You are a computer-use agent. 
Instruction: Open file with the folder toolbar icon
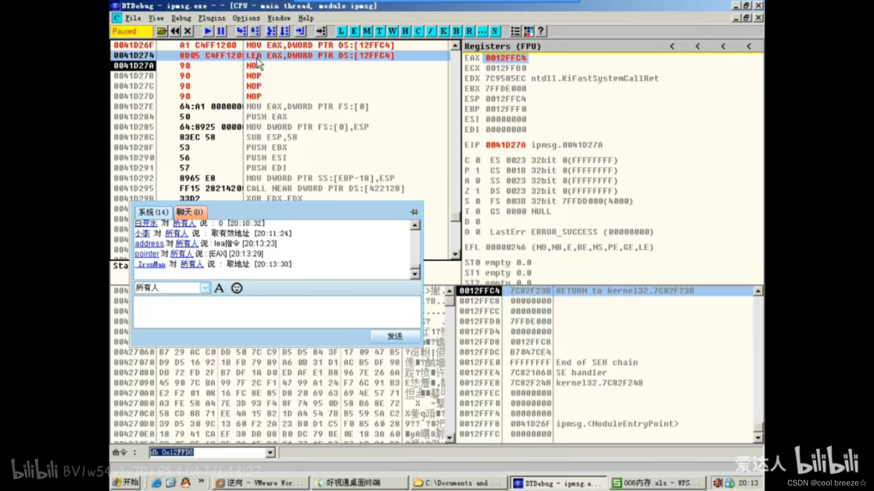click(162, 31)
